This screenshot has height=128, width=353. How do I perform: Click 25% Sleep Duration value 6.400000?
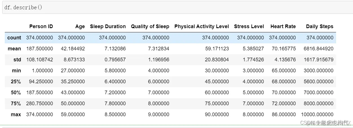pyautogui.click(x=115, y=82)
